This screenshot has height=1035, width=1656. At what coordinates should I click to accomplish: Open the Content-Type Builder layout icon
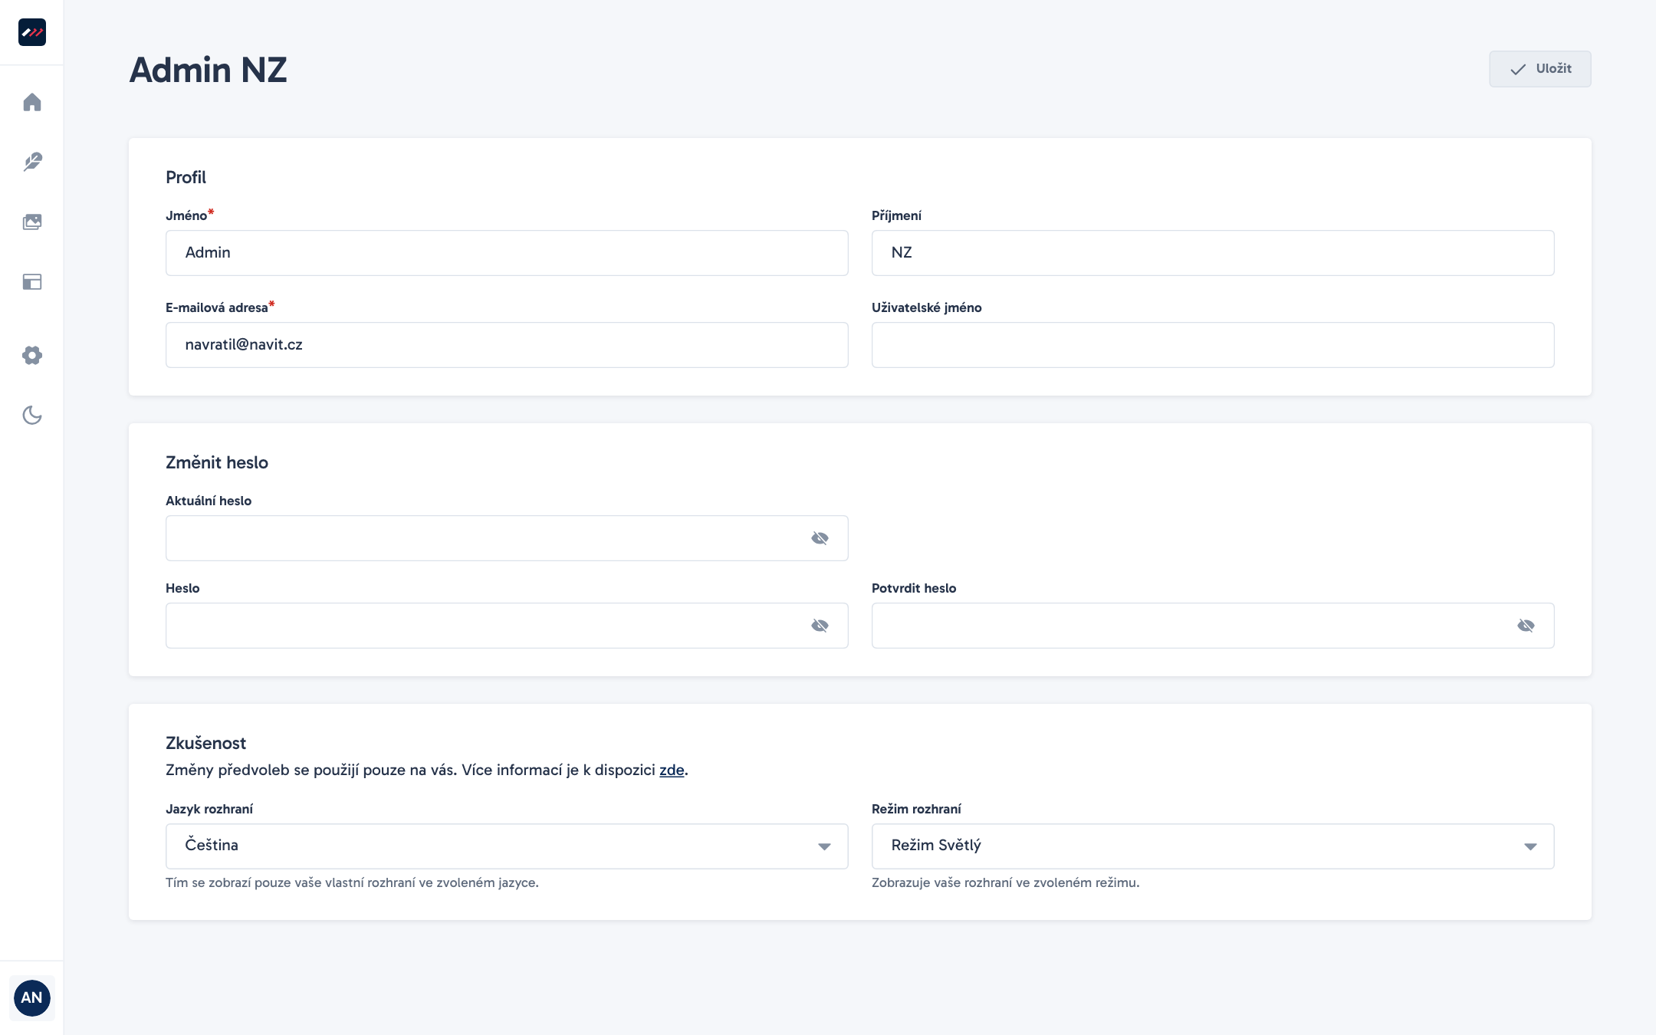tap(32, 282)
